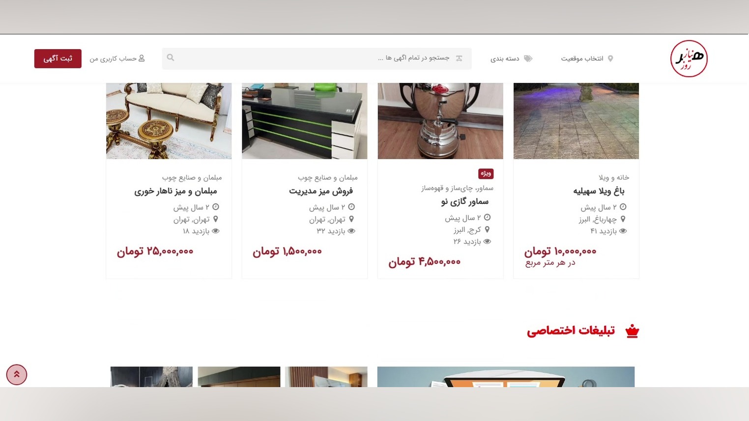This screenshot has height=421, width=749.
Task: Click the filter icon in the search bar
Action: tap(459, 58)
